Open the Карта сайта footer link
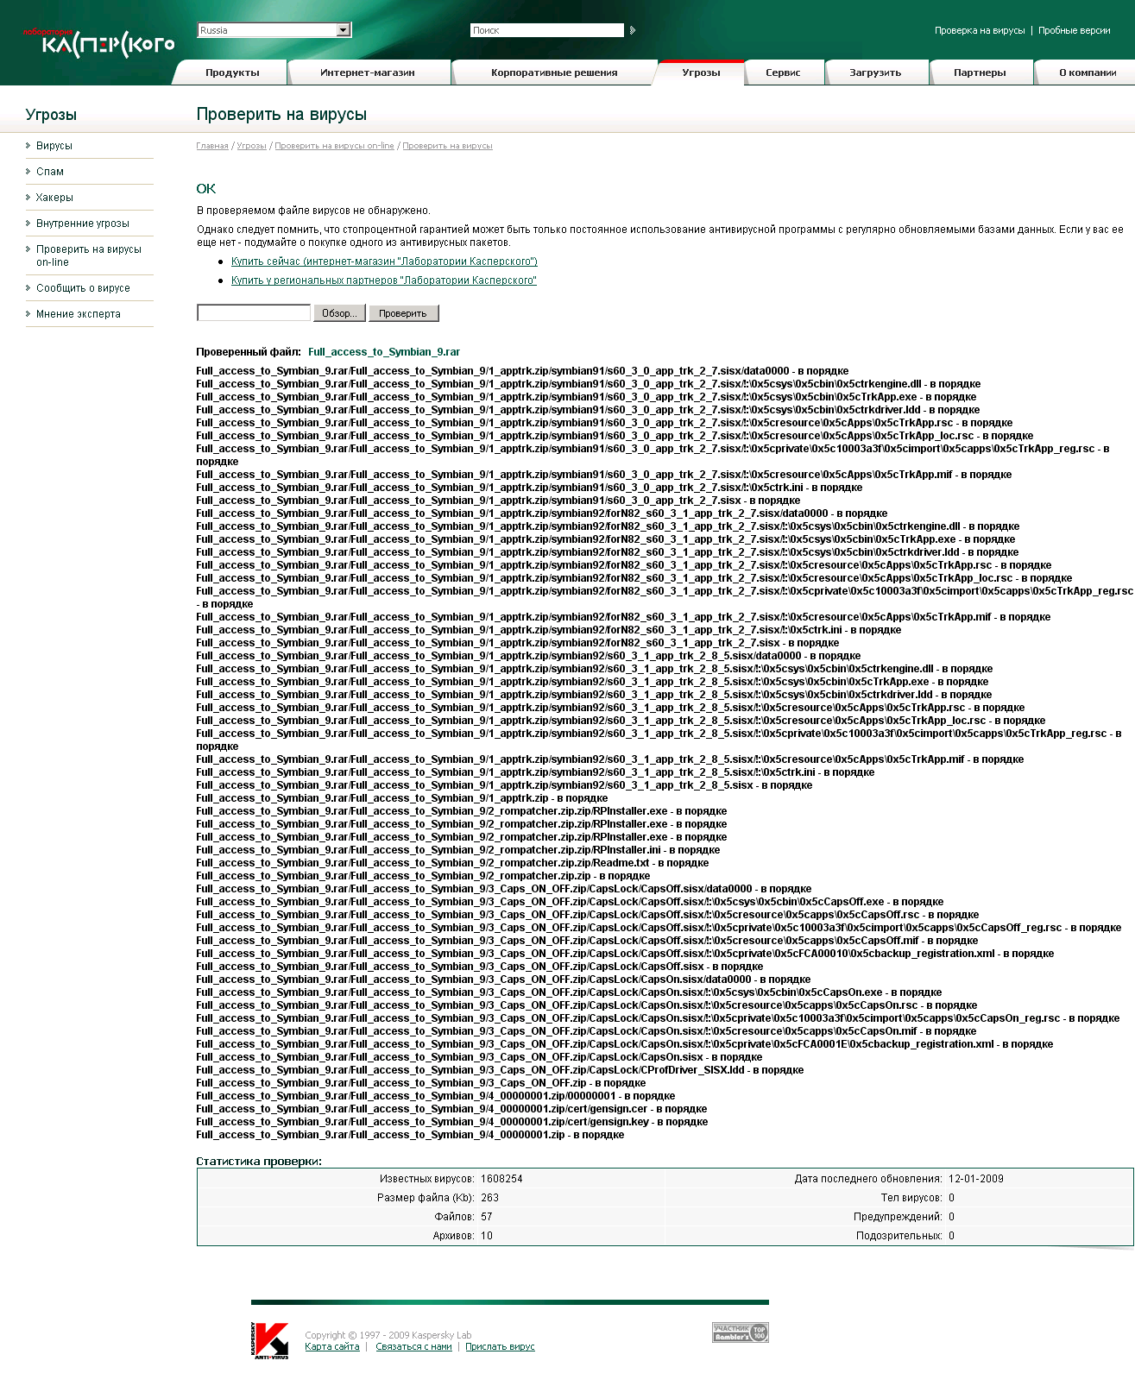This screenshot has width=1135, height=1386. [x=332, y=1346]
